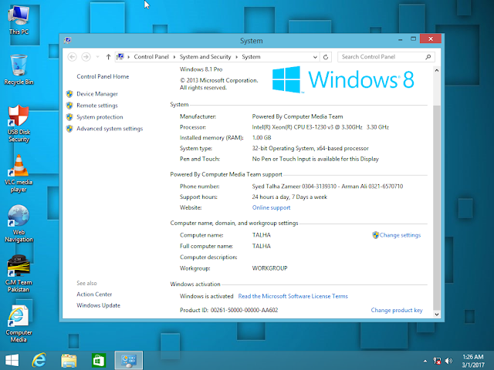Open CM Team Pakistan desktop shortcut
Screen dimensions: 494x370
click(x=19, y=274)
